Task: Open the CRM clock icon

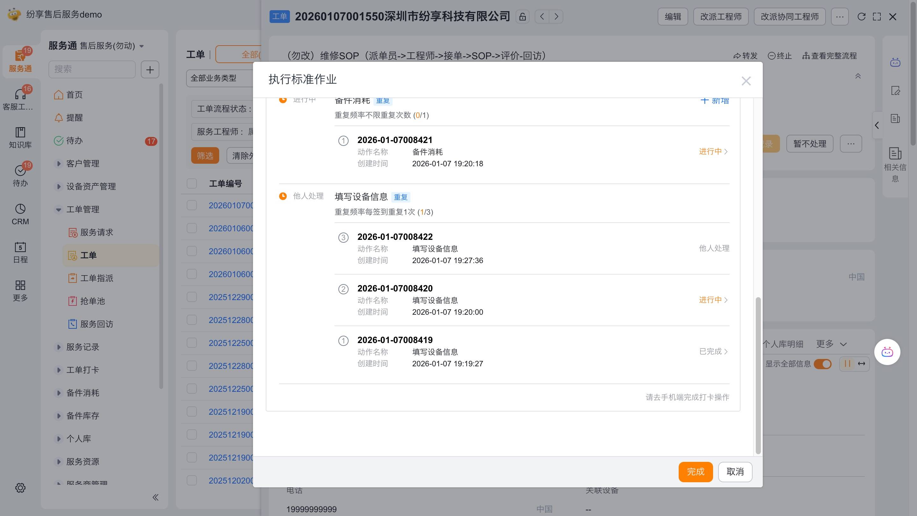Action: point(20,209)
